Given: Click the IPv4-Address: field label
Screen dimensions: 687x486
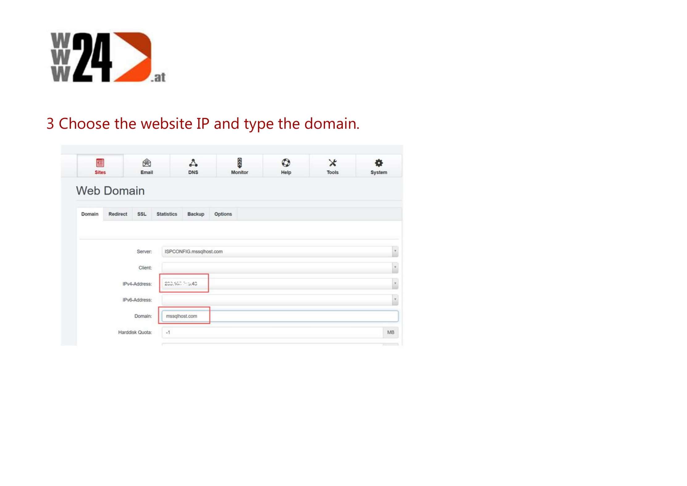Looking at the screenshot, I should click(x=137, y=284).
